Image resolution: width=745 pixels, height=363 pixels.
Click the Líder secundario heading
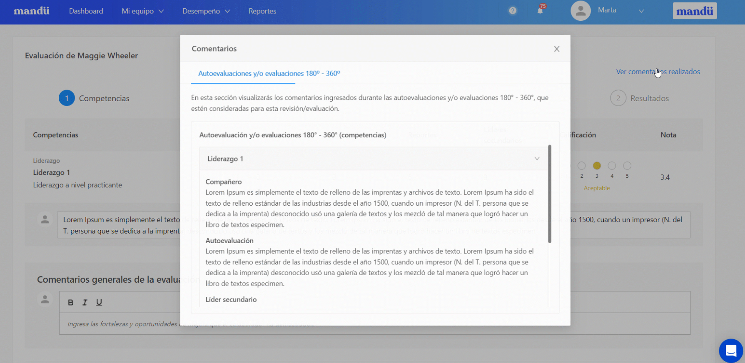point(231,300)
